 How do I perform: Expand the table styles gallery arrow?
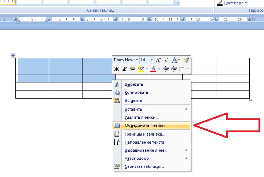(x=177, y=2)
